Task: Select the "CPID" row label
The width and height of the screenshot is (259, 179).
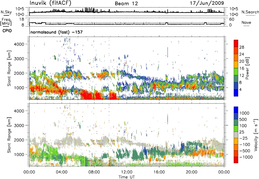Action: point(7,31)
